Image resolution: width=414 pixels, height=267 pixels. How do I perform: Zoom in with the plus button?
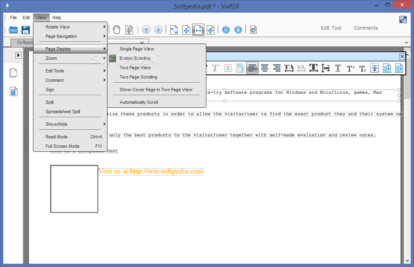pyautogui.click(x=238, y=30)
